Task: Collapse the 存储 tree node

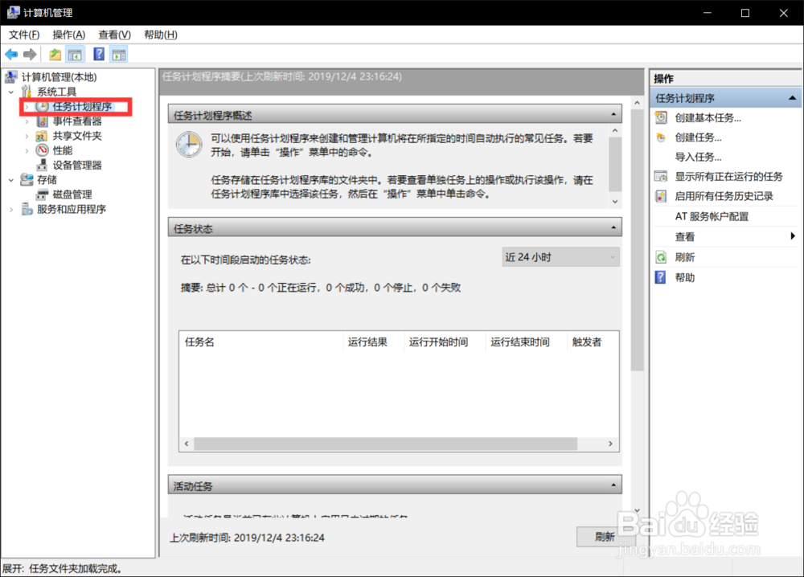Action: click(x=11, y=180)
